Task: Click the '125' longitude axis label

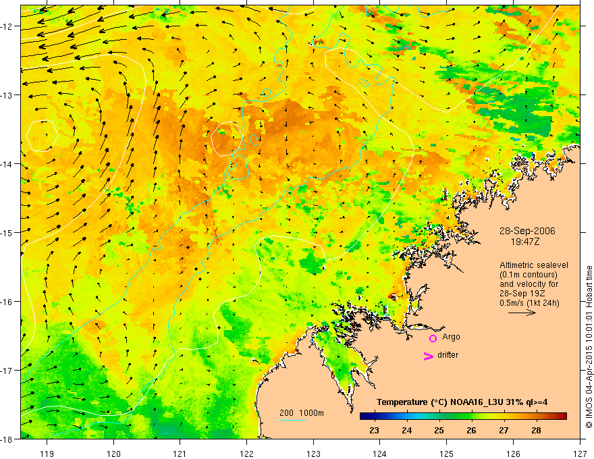Action: click(447, 454)
